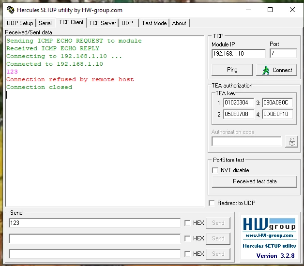Viewport: 304px width, 266px height.
Task: Click the Received test data button
Action: [x=255, y=181]
